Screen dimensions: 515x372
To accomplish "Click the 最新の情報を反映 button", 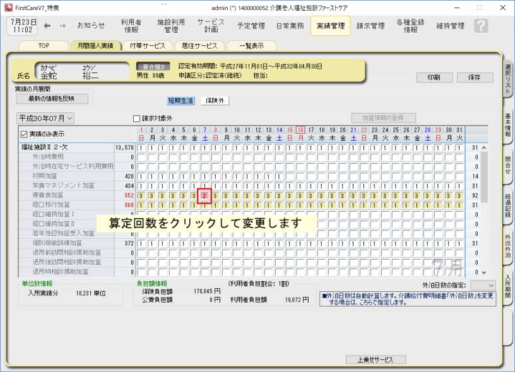I will 52,98.
